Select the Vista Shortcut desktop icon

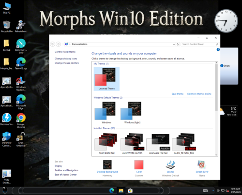(7, 177)
